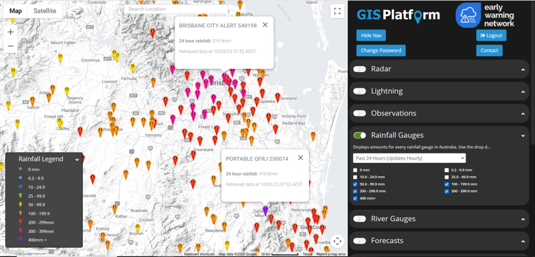The image size is (535, 257).
Task: Uncheck the 100 - 199.9 mm filter
Action: [x=447, y=184]
